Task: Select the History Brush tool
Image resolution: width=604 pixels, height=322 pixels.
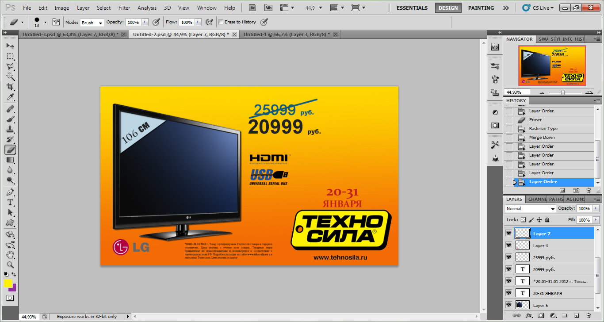Action: 10,139
